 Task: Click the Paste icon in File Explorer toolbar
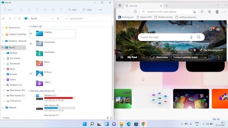[x=37, y=10]
